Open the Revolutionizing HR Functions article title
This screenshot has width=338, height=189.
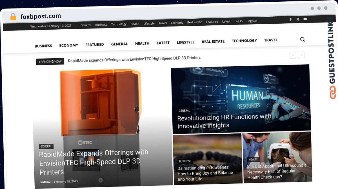[224, 121]
